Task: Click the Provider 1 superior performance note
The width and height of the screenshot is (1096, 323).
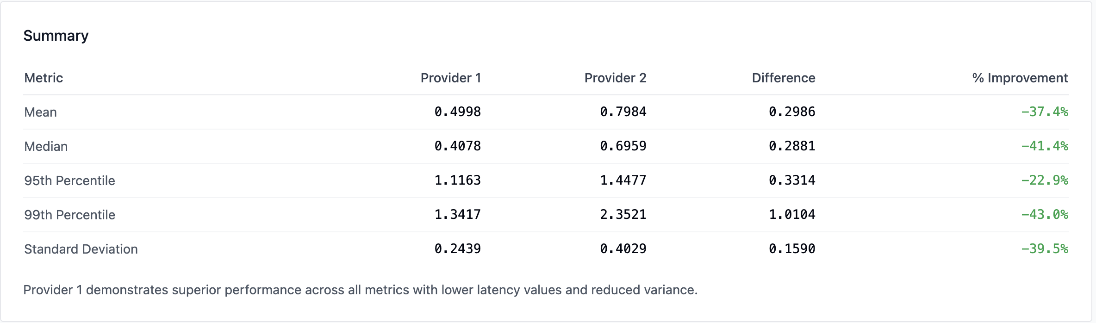Action: coord(360,290)
